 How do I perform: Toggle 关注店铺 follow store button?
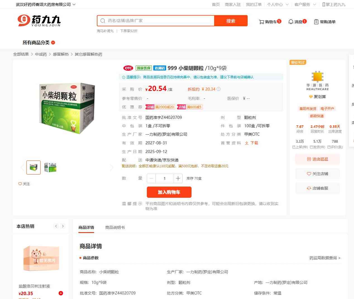click(317, 174)
